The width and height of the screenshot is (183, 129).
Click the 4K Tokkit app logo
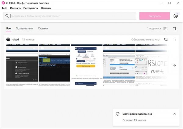[x=3, y=3]
